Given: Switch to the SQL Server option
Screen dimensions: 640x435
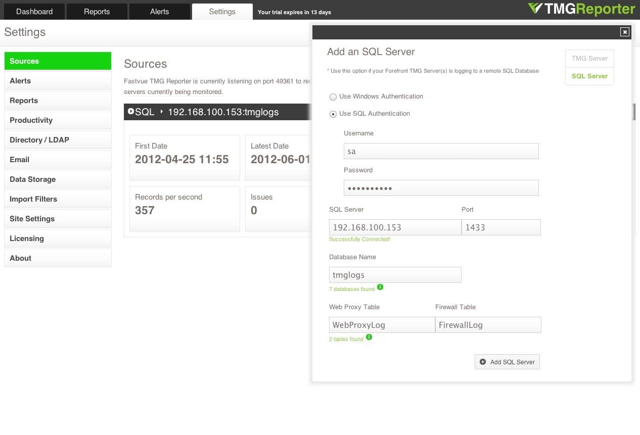Looking at the screenshot, I should [589, 76].
